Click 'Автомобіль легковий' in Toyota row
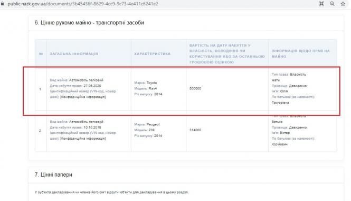Screen dimensions: 351x201 [x=86, y=80]
